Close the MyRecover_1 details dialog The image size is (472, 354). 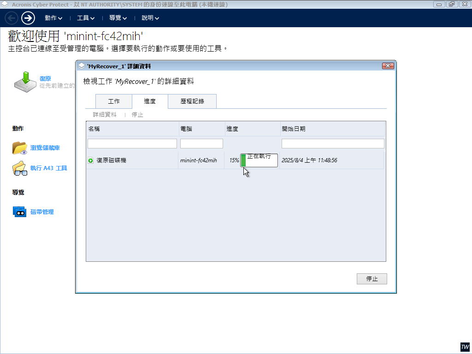[x=388, y=66]
